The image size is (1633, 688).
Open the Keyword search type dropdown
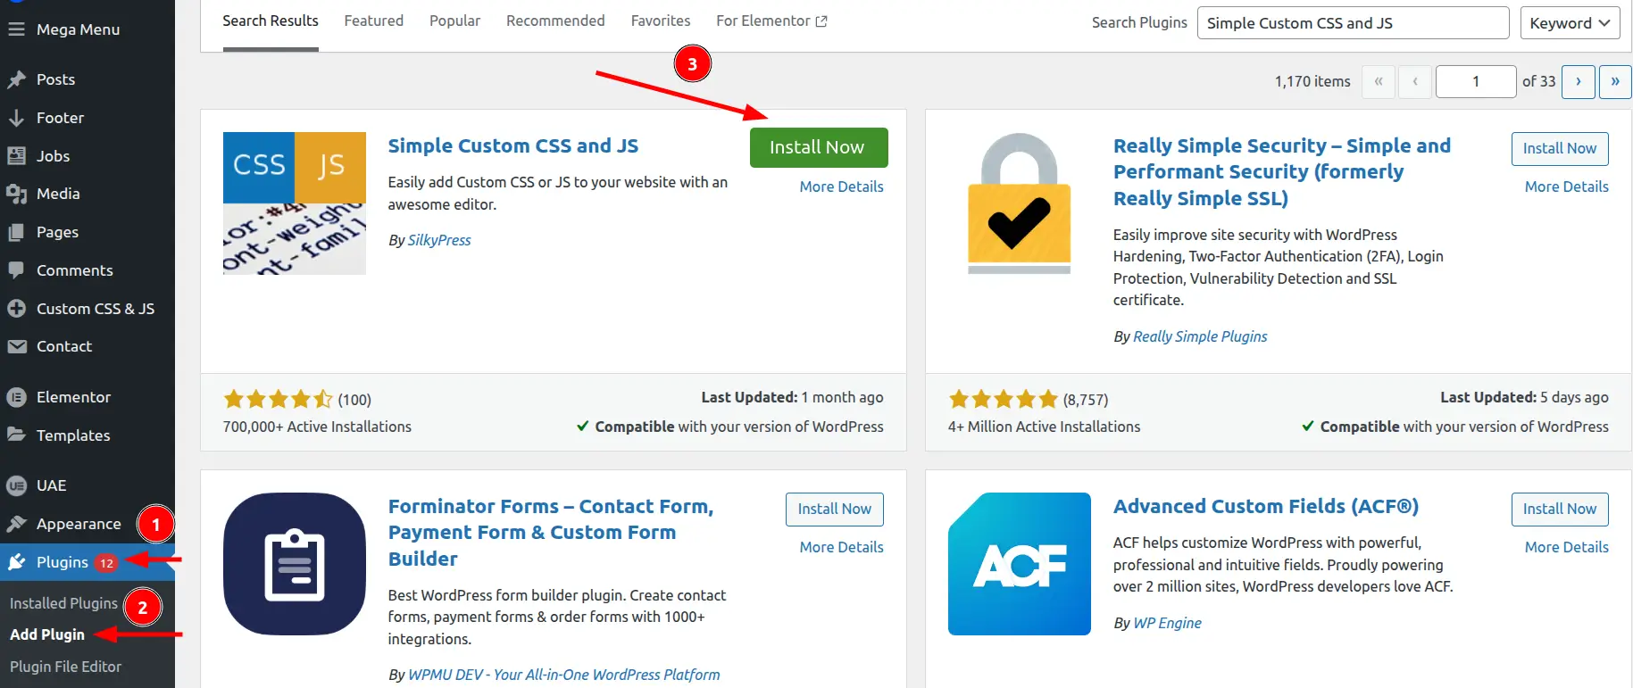coord(1570,22)
